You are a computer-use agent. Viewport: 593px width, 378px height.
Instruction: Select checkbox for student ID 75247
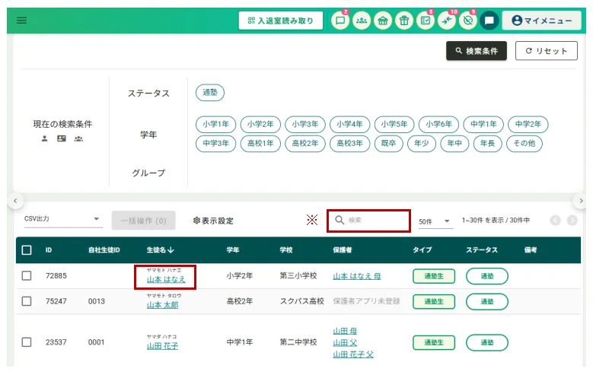pyautogui.click(x=27, y=301)
